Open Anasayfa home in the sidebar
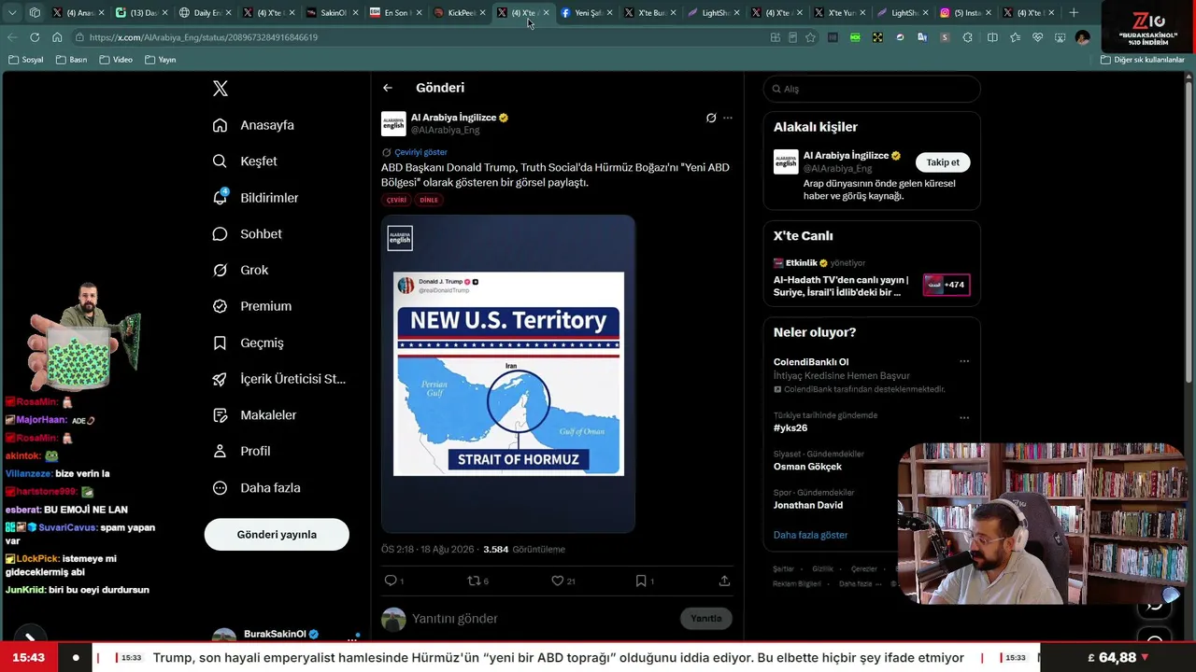Screen dimensions: 1196x672 [x=253, y=125]
